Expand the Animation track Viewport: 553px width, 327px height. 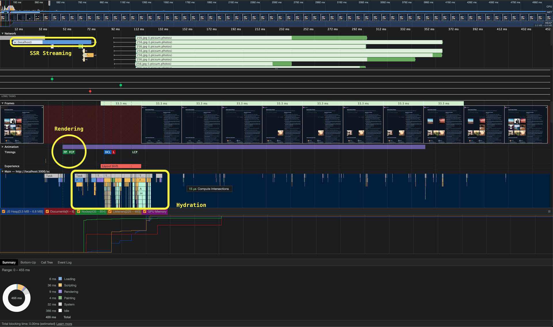pos(3,147)
